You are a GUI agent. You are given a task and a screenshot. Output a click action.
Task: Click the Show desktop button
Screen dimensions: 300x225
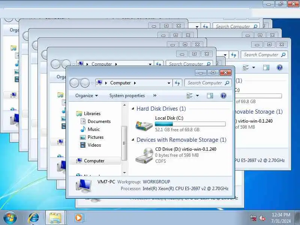click(x=298, y=218)
